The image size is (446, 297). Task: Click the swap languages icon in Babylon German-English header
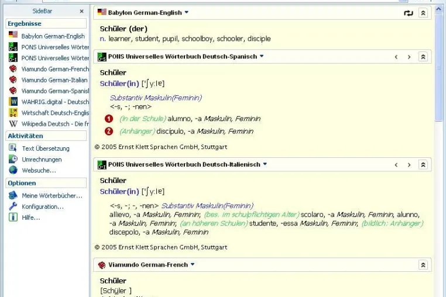coord(408,13)
